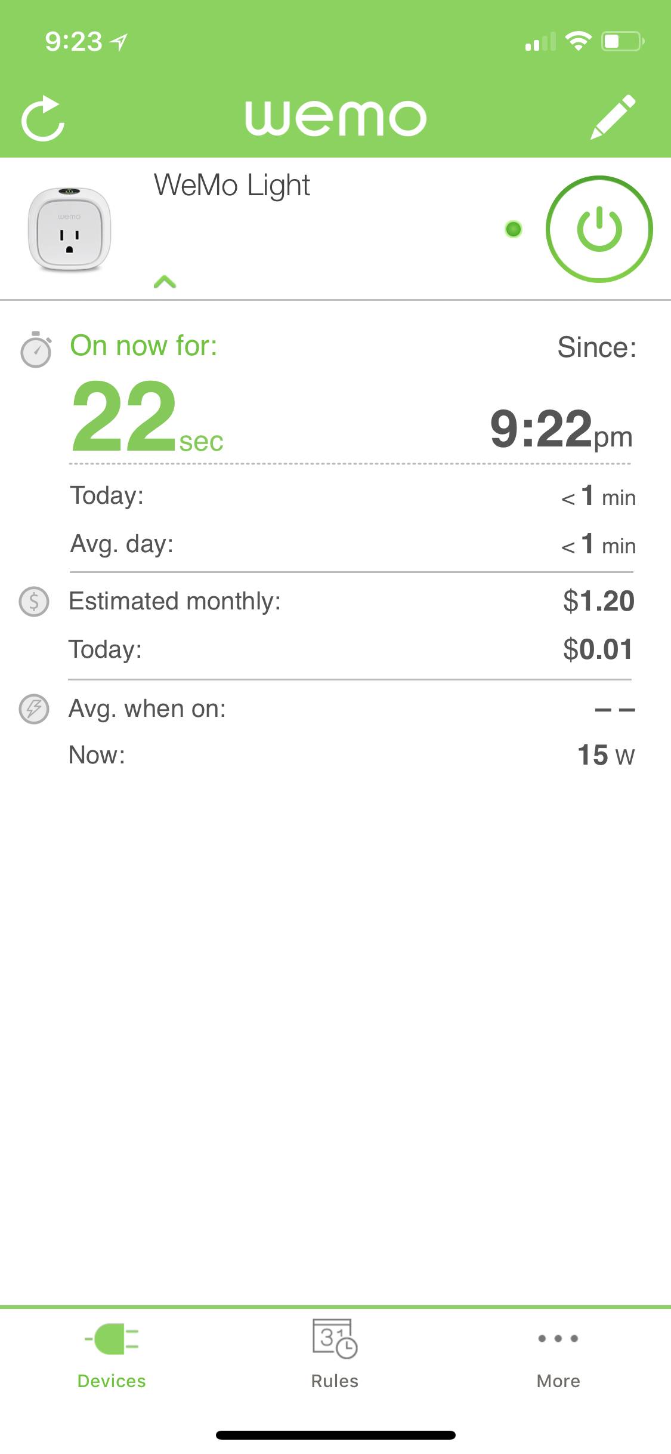Tap the lightning bolt power icon
Viewport: 671px width, 1454px height.
click(x=34, y=709)
